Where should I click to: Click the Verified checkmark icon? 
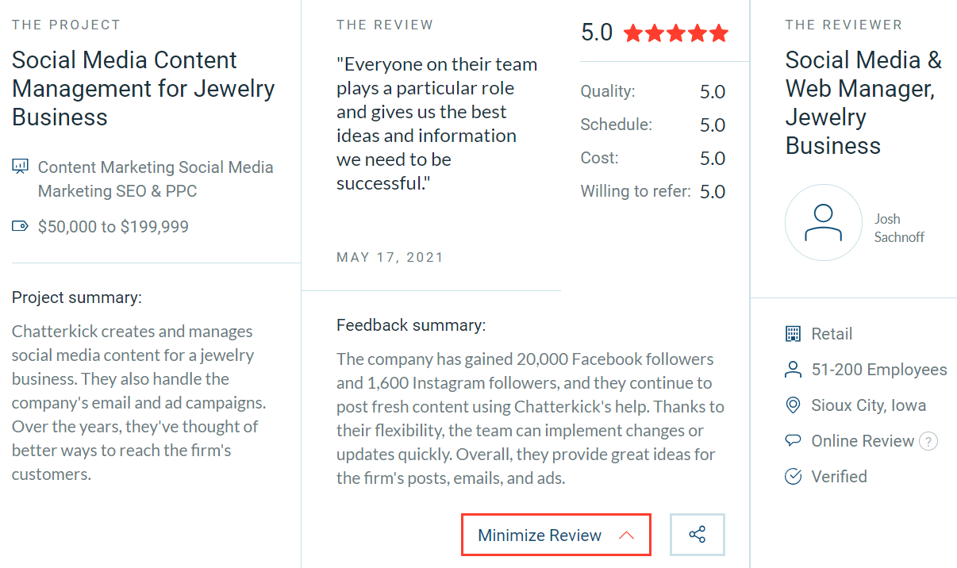click(x=793, y=477)
